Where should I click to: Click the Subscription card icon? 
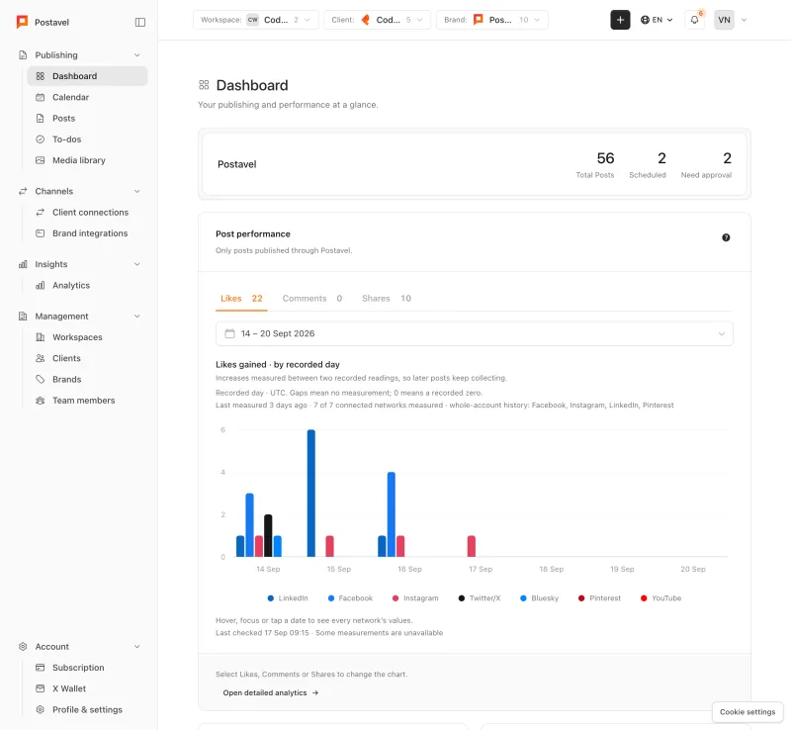point(41,668)
